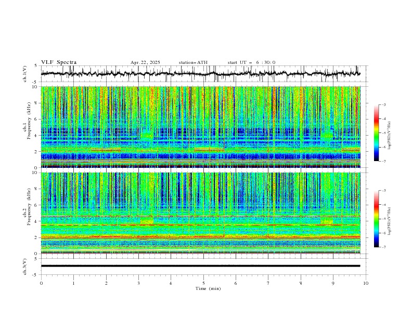
Task: Click the time axis tick label "3"
Action: (x=138, y=283)
